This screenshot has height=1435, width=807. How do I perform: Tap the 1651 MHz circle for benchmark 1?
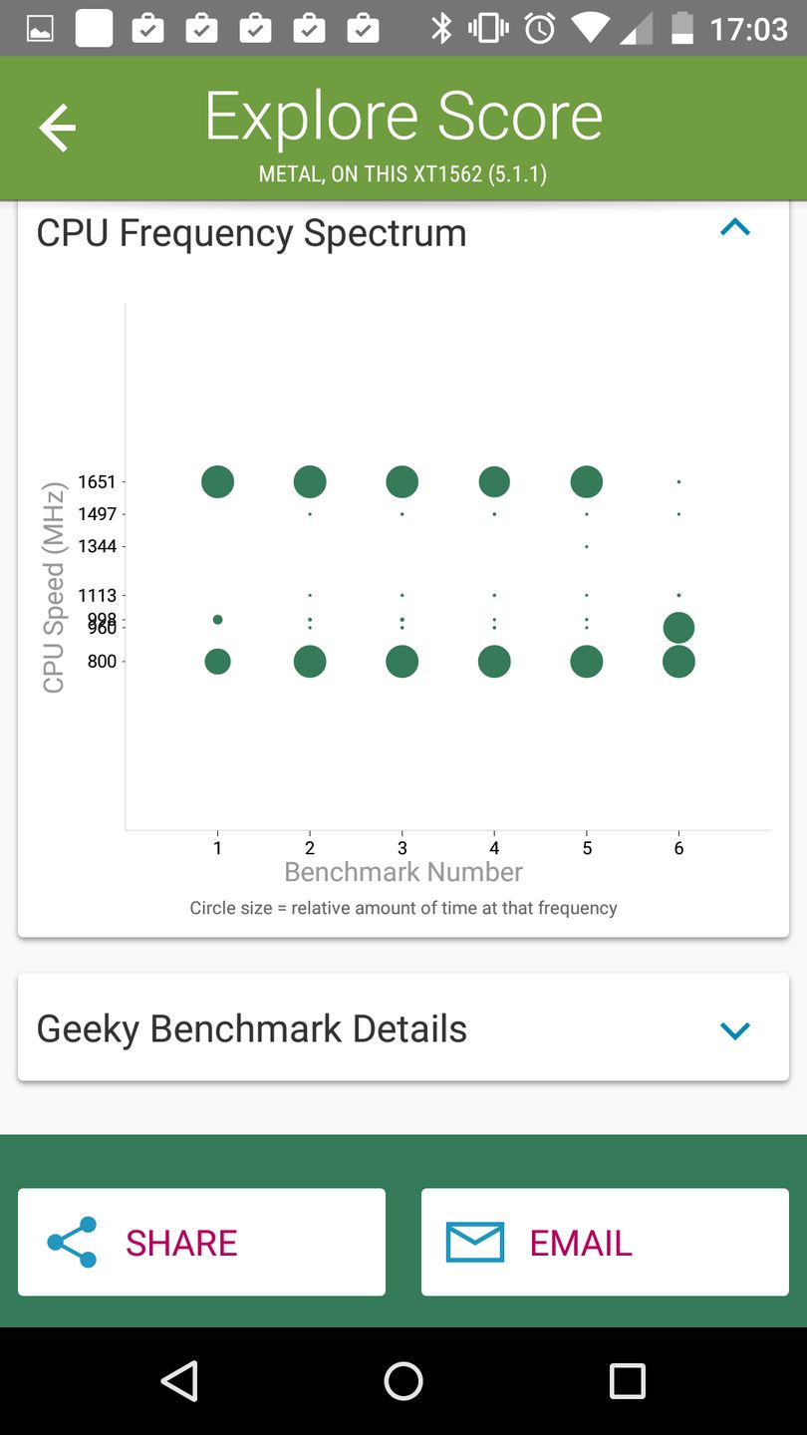pos(217,482)
